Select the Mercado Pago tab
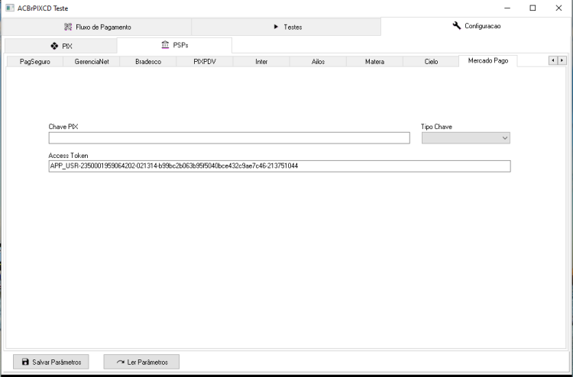 488,60
